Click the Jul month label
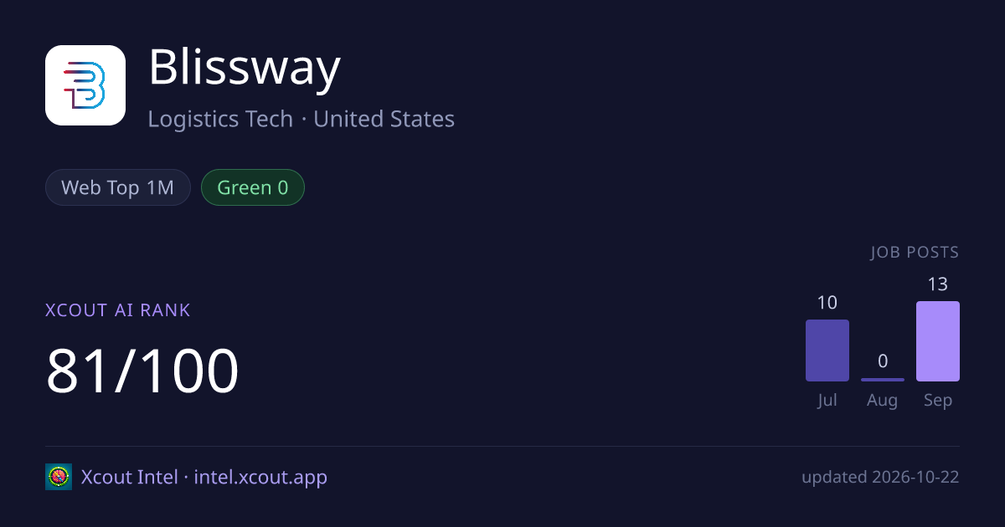The height and width of the screenshot is (527, 1005). pos(827,401)
